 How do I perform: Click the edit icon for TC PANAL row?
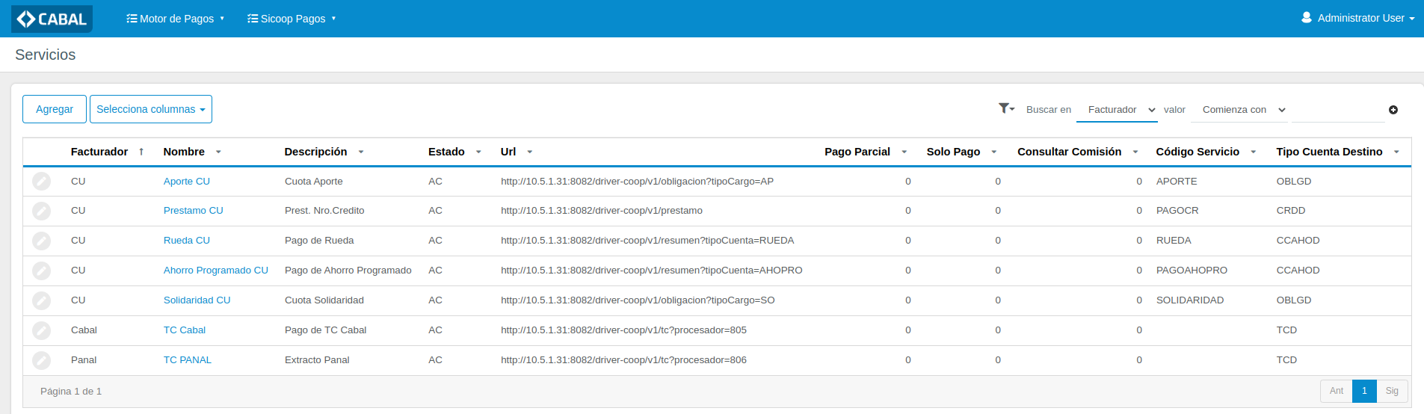click(42, 360)
